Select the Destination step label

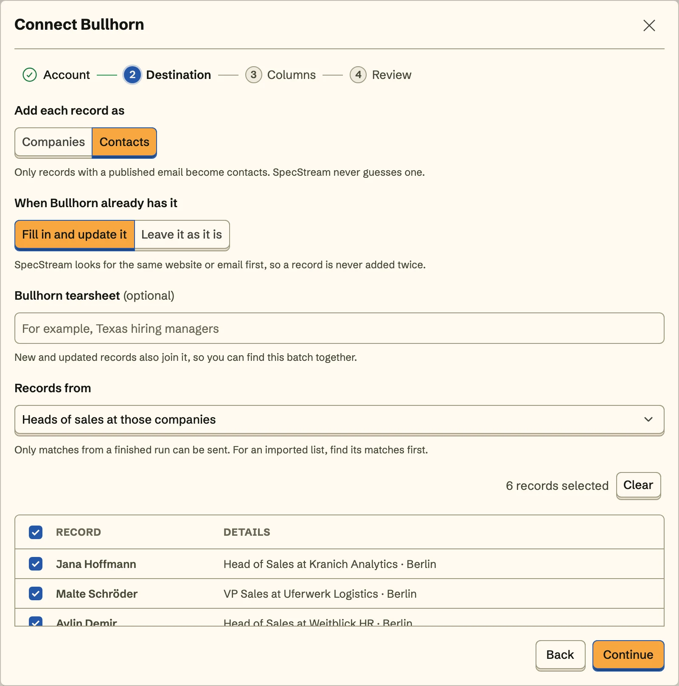coord(178,75)
